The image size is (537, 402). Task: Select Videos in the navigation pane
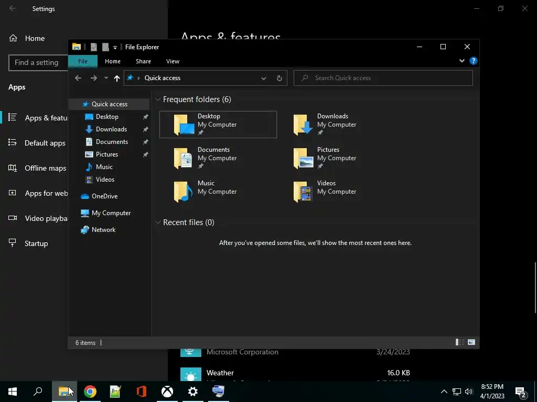click(105, 180)
